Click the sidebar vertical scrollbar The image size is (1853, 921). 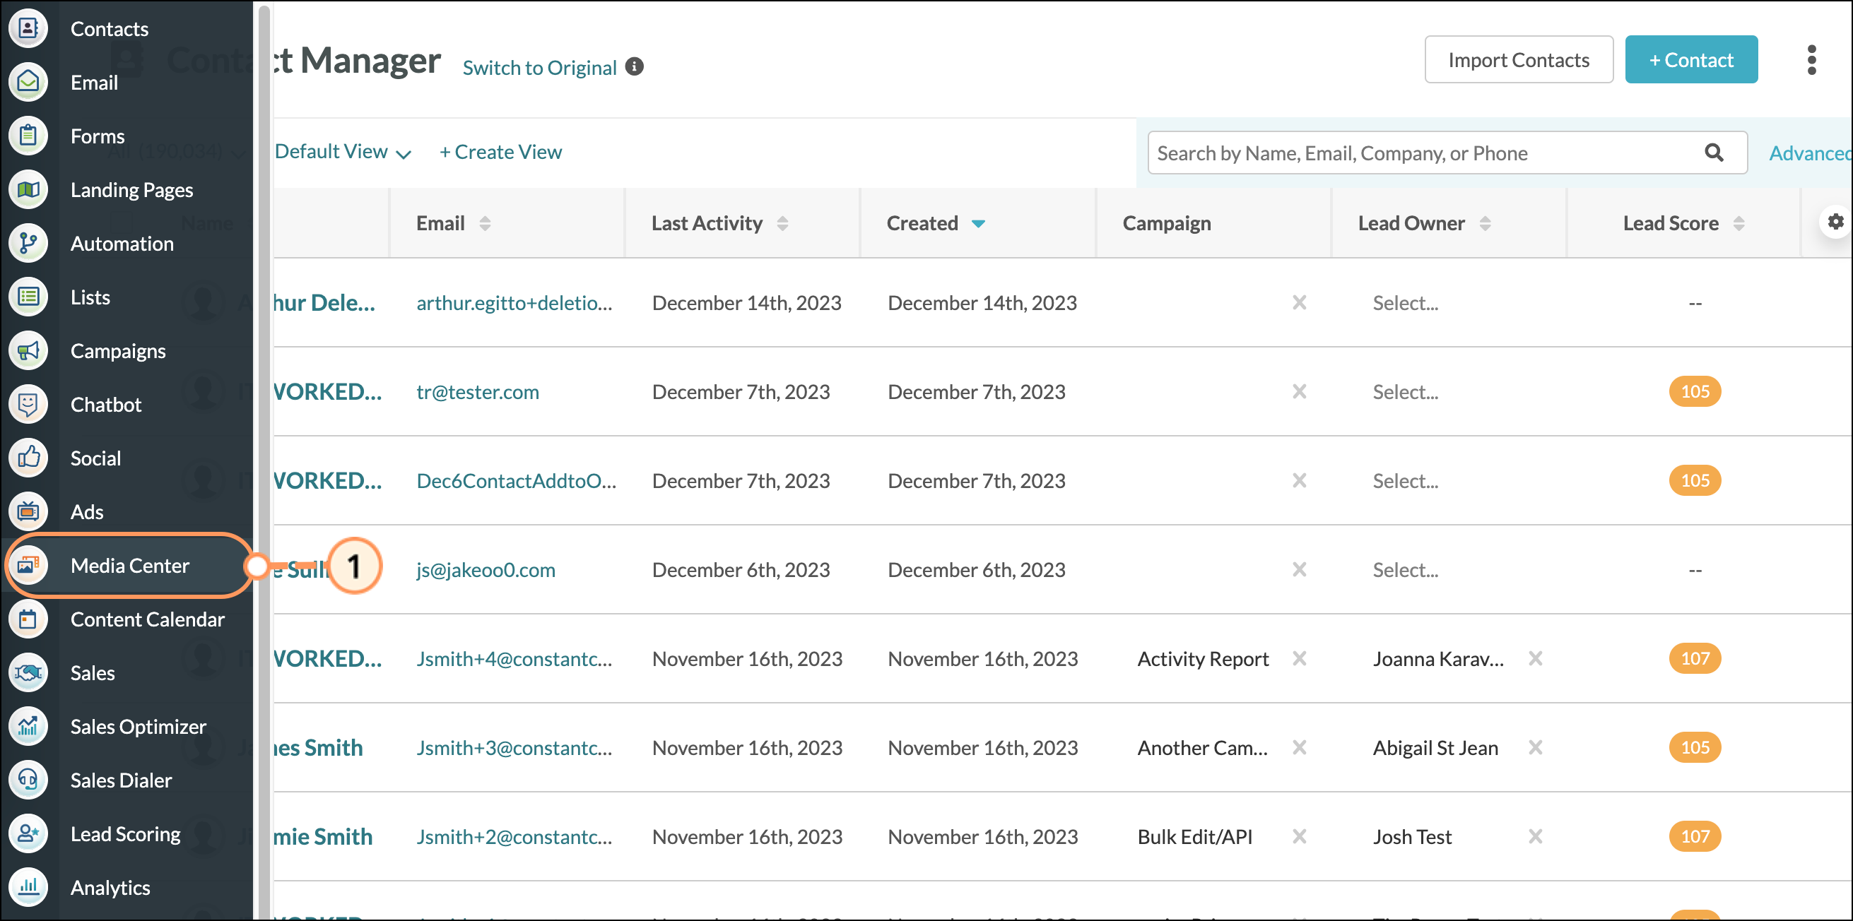pyautogui.click(x=264, y=460)
